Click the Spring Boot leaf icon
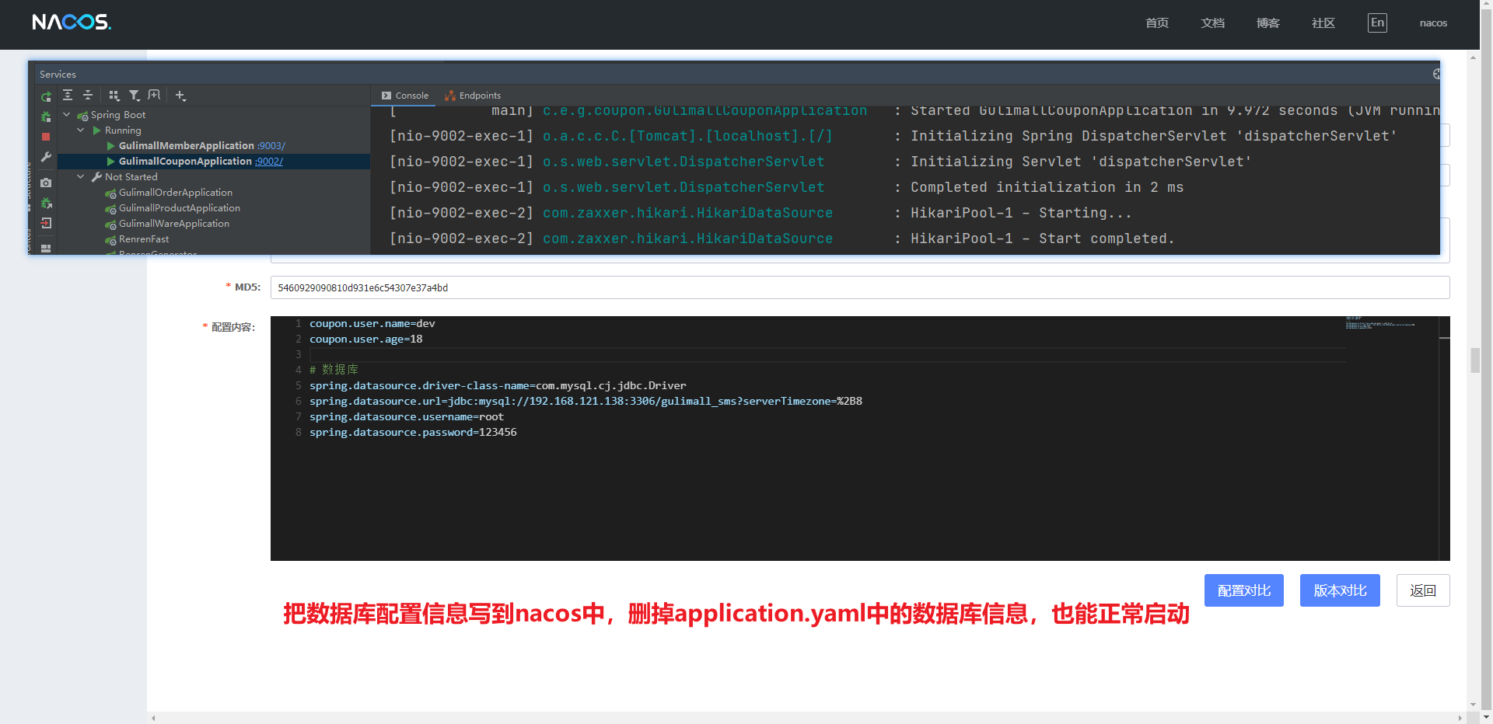 pos(82,115)
